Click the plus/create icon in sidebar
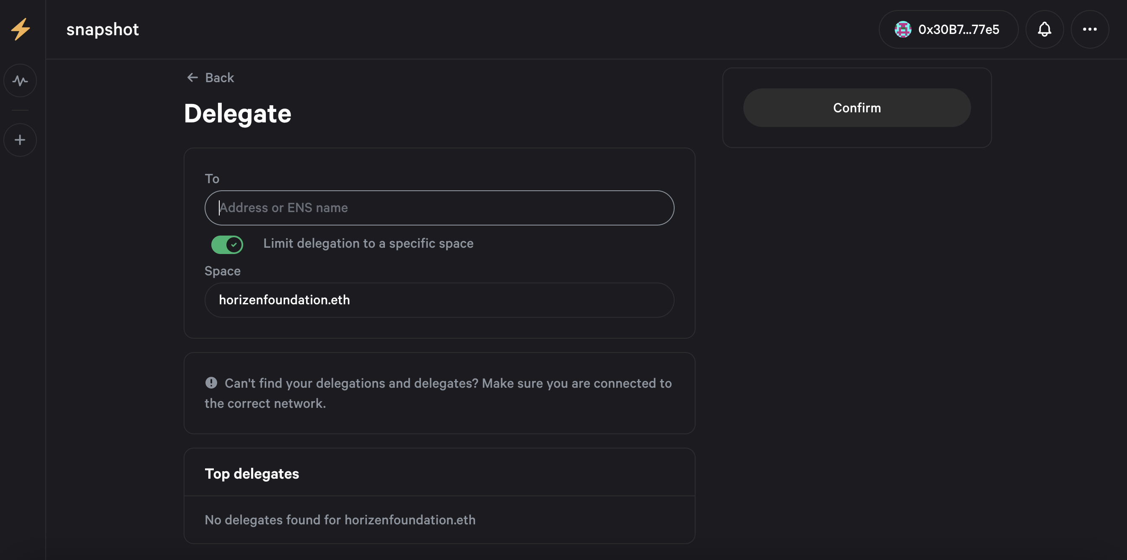This screenshot has height=560, width=1127. [x=20, y=139]
